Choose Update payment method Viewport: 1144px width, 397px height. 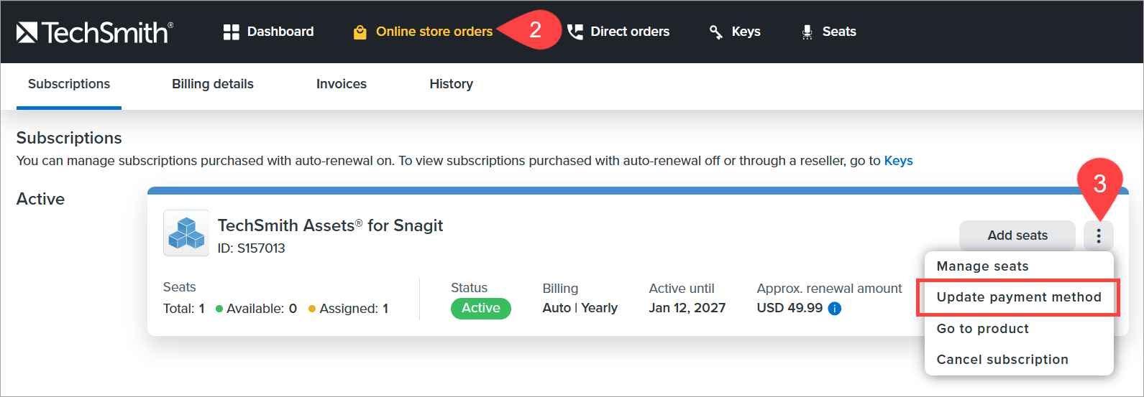(1018, 297)
